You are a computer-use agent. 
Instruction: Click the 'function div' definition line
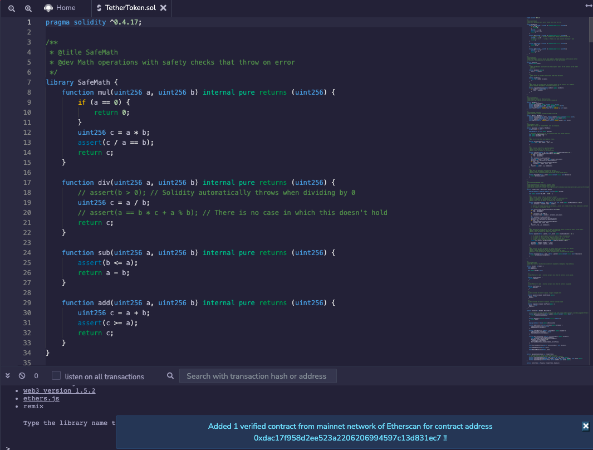tap(199, 183)
